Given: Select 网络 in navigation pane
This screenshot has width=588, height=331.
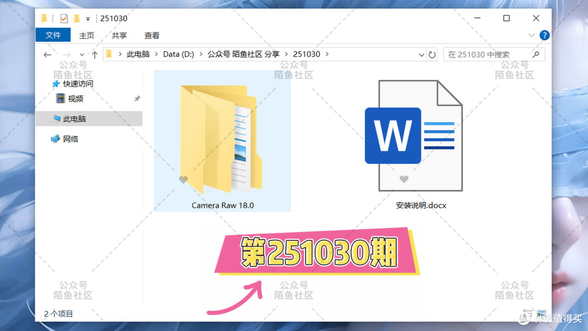Looking at the screenshot, I should click(70, 139).
